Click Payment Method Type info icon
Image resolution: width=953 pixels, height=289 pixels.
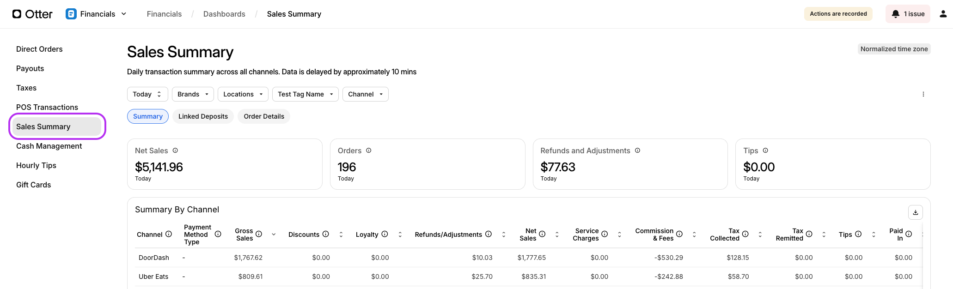click(x=218, y=234)
